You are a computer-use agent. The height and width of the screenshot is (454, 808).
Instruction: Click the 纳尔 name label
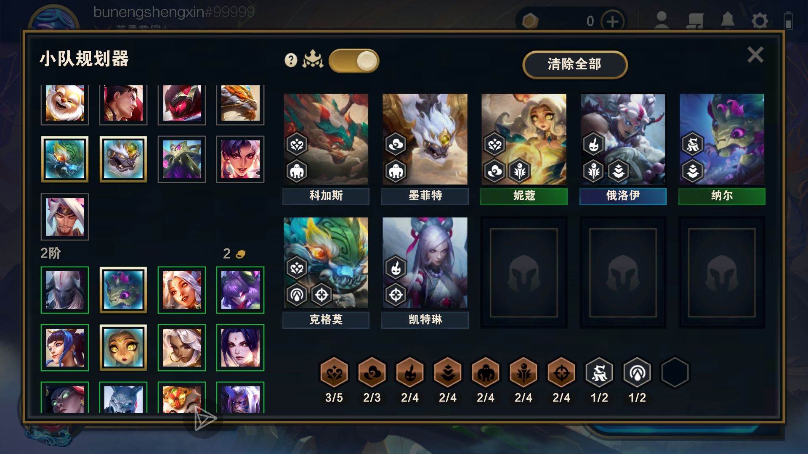pos(722,196)
